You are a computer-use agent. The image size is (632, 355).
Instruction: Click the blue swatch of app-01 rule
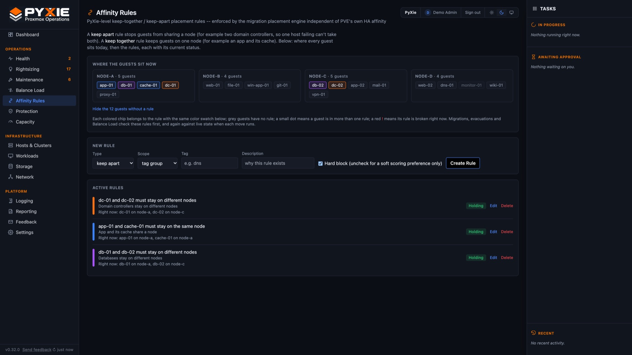[x=93, y=232]
